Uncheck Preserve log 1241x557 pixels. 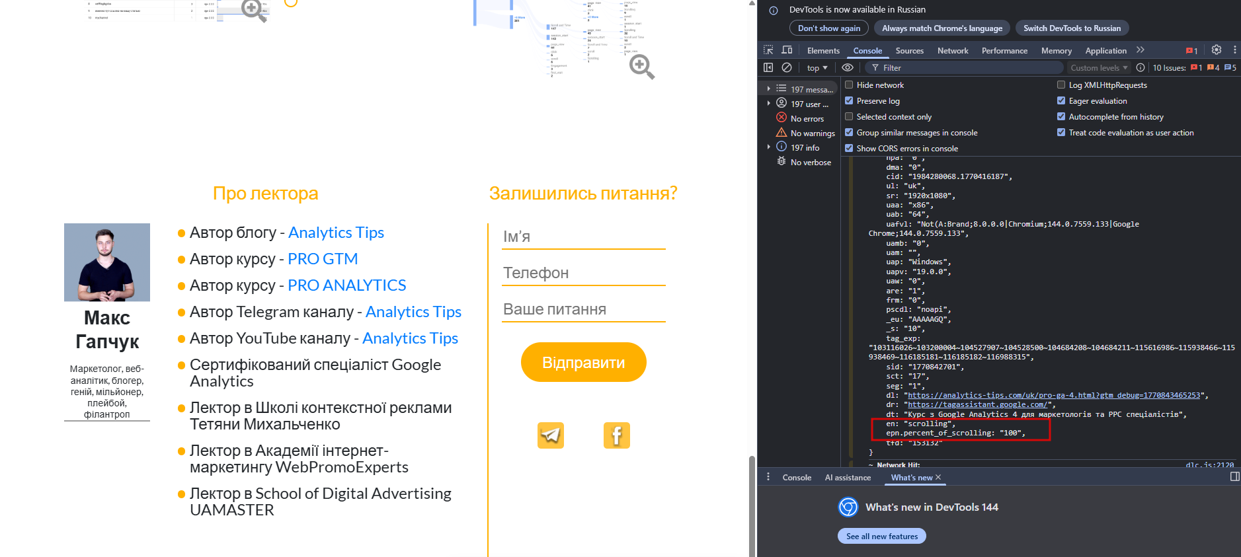(849, 100)
